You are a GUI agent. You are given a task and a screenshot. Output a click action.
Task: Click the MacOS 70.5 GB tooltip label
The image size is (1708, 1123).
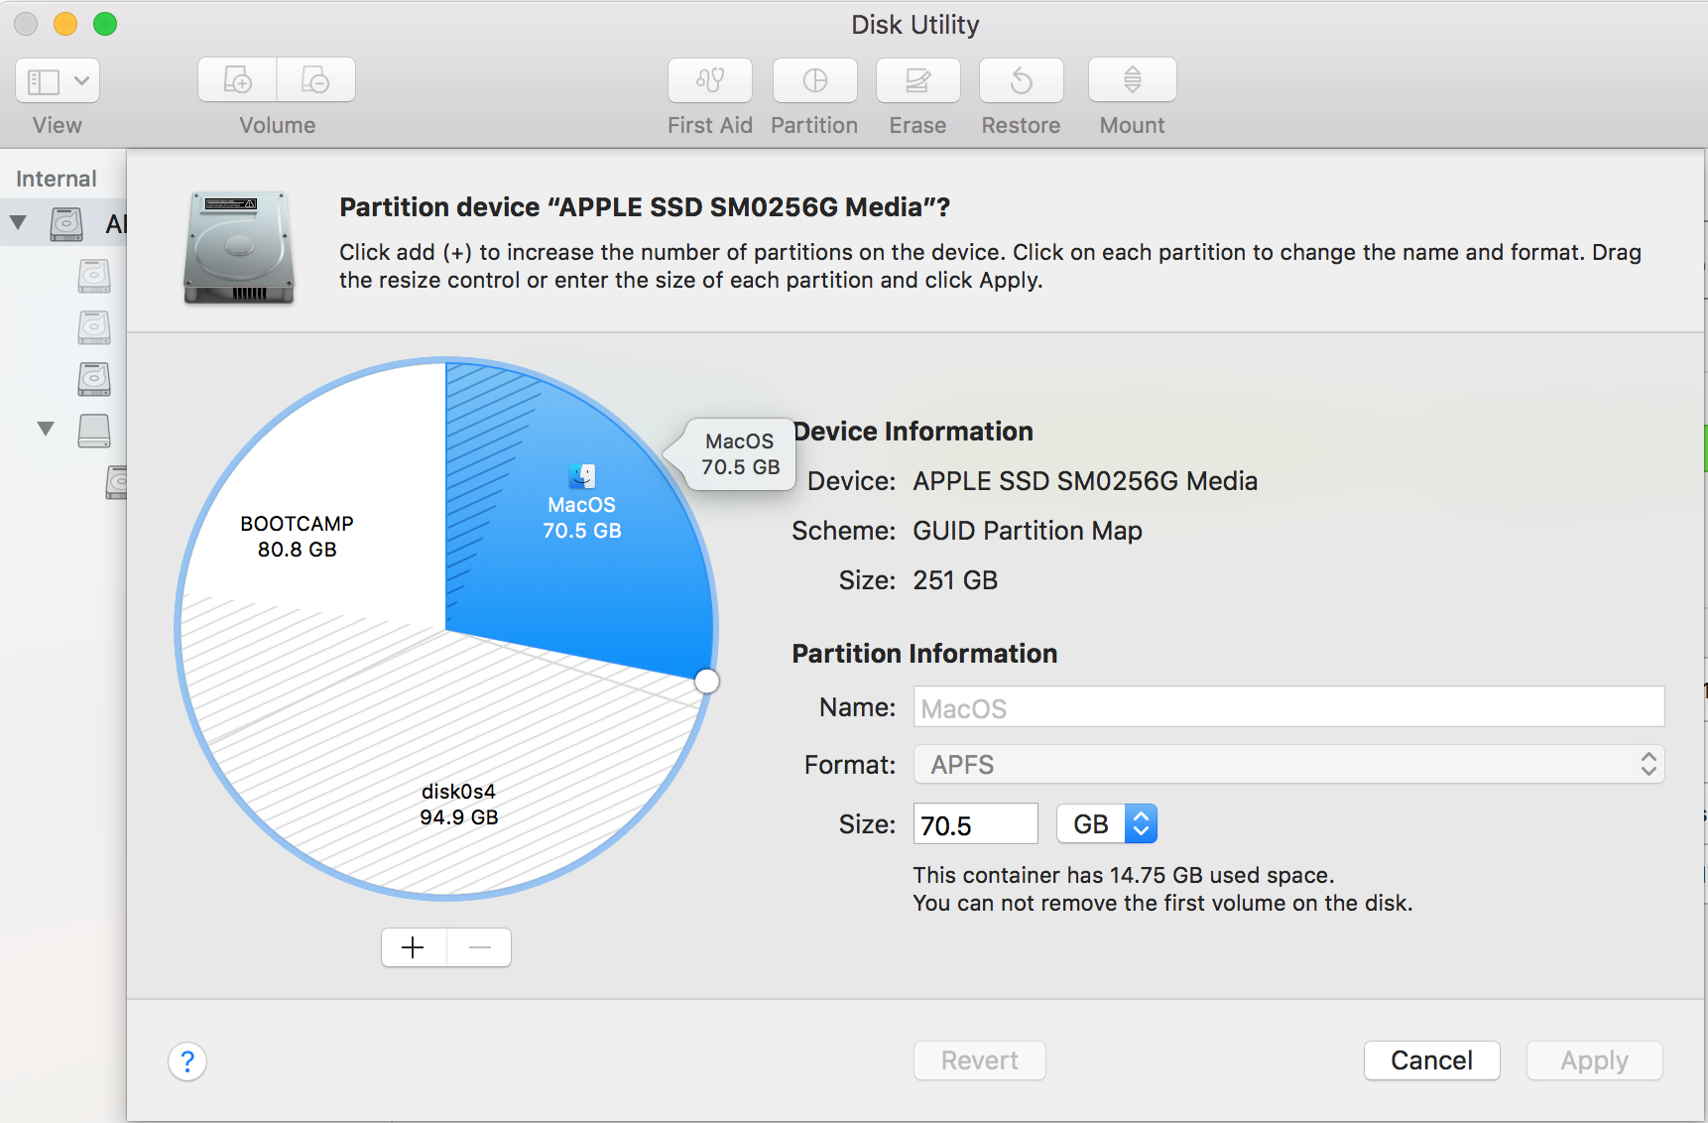click(740, 453)
